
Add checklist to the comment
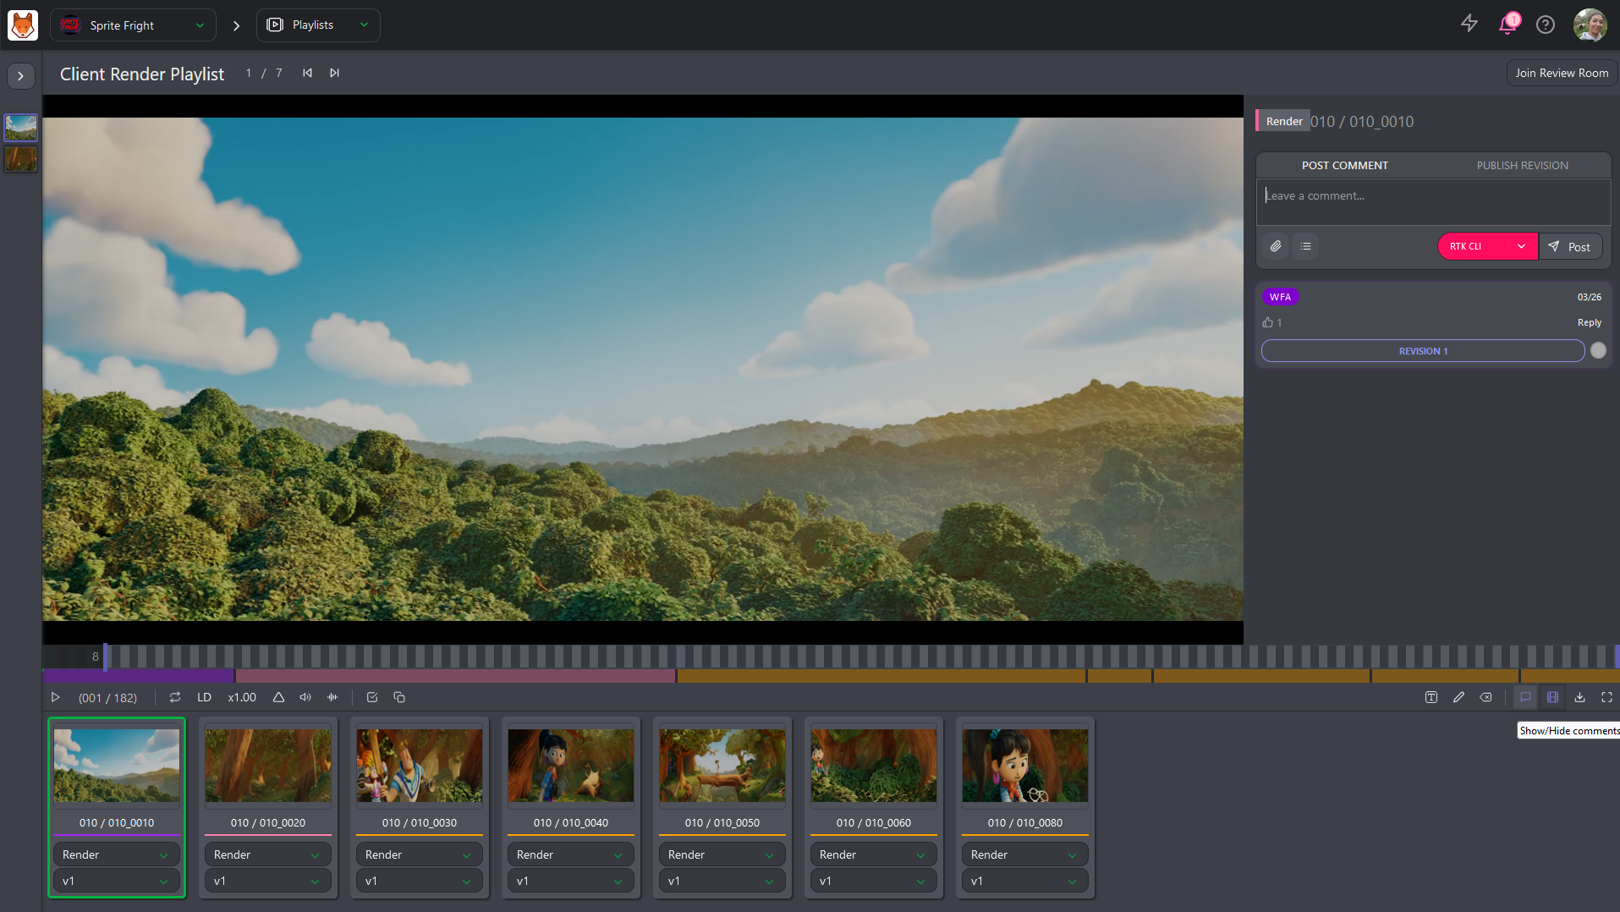[x=1306, y=246]
